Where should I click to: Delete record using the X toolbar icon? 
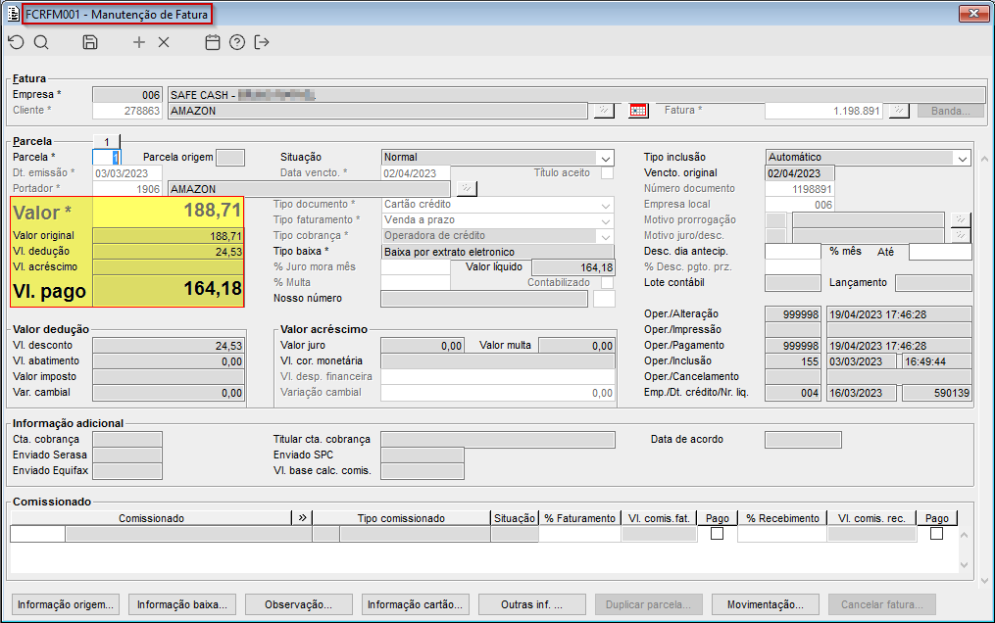[x=164, y=42]
